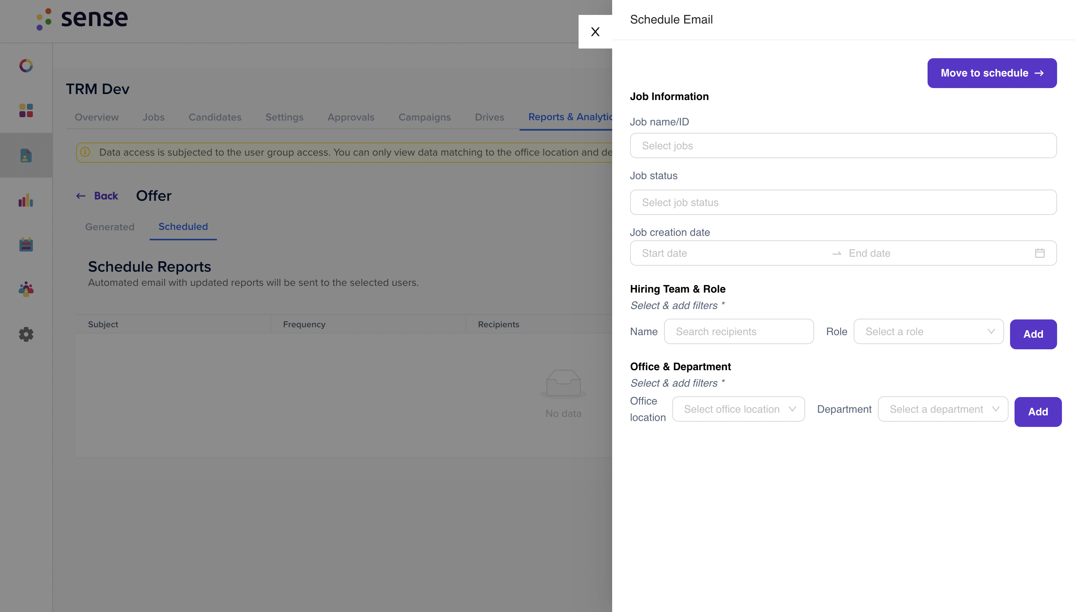Open the settings gear sidebar icon
The image size is (1075, 612).
click(x=26, y=334)
